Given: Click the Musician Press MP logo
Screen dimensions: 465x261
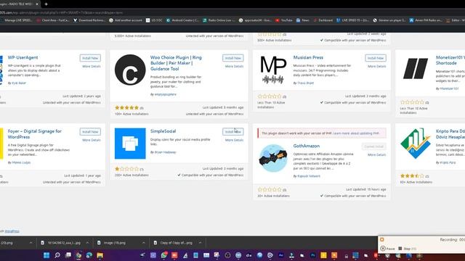Looking at the screenshot, I should pos(273,70).
